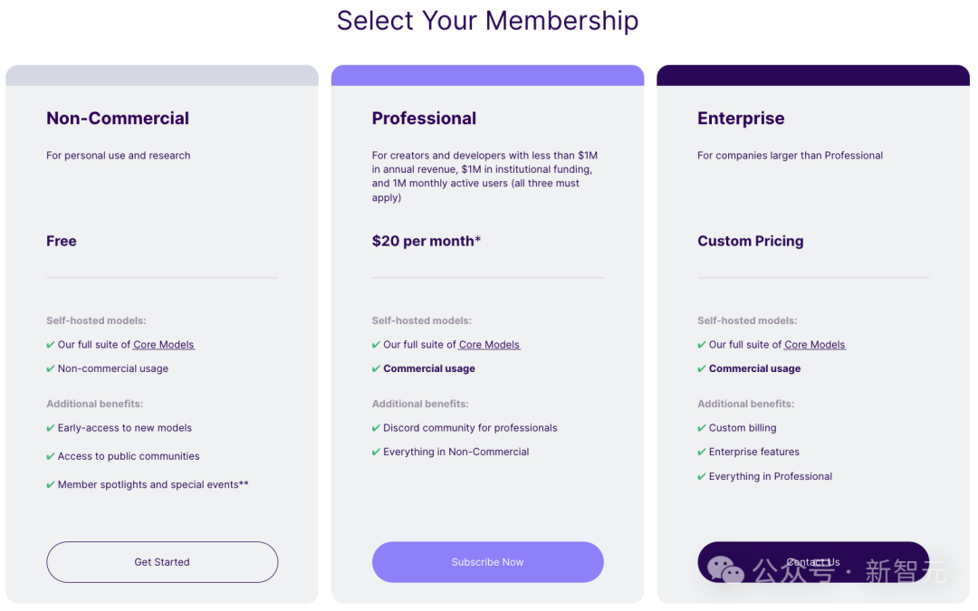Viewport: 978px width, 611px height.
Task: Select the Non-Commercial plan heading
Action: [118, 119]
